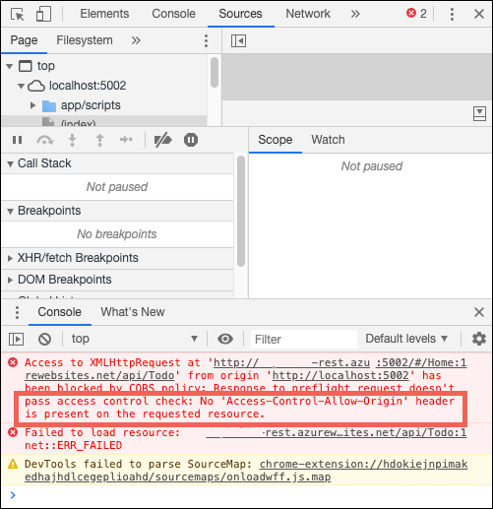Click the SourceMap warning triangle icon
Image resolution: width=493 pixels, height=509 pixels.
coord(13,464)
